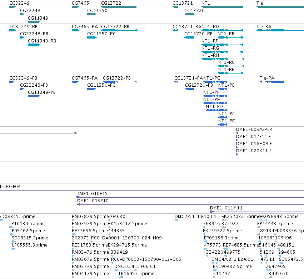Select protein CG13720-PB
The width and height of the screenshot is (304, 279).
pyautogui.click(x=199, y=85)
